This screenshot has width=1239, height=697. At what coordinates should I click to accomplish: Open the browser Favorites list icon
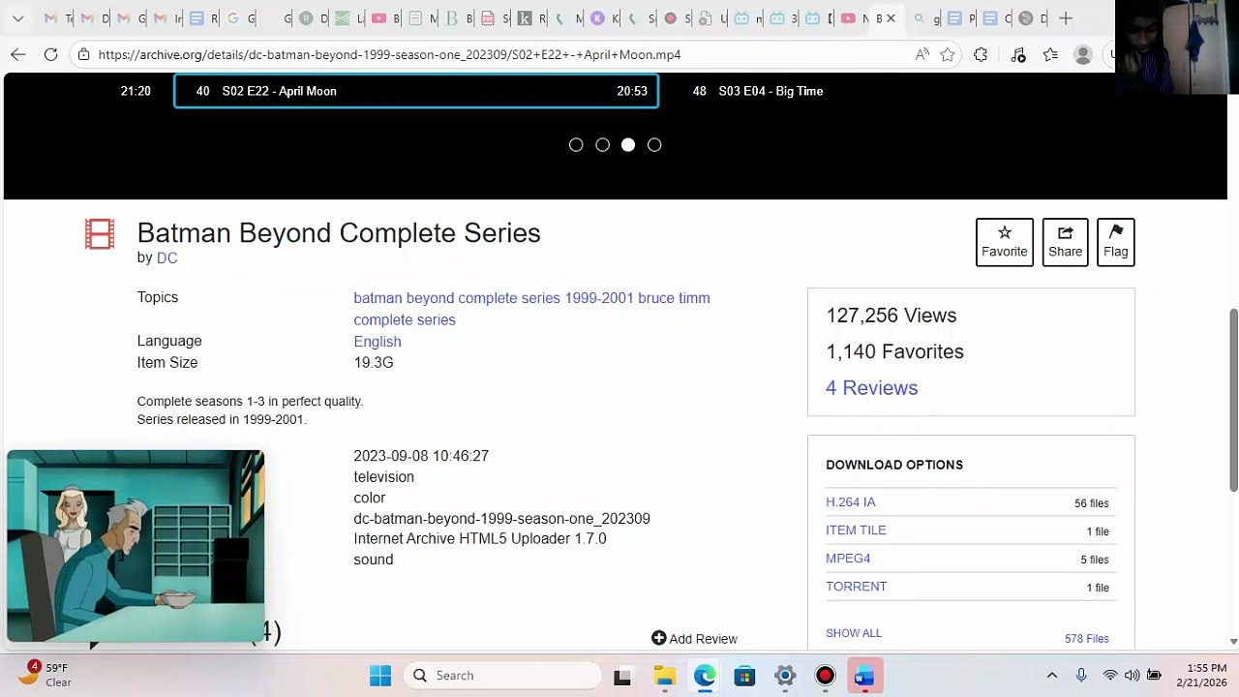tap(1050, 55)
